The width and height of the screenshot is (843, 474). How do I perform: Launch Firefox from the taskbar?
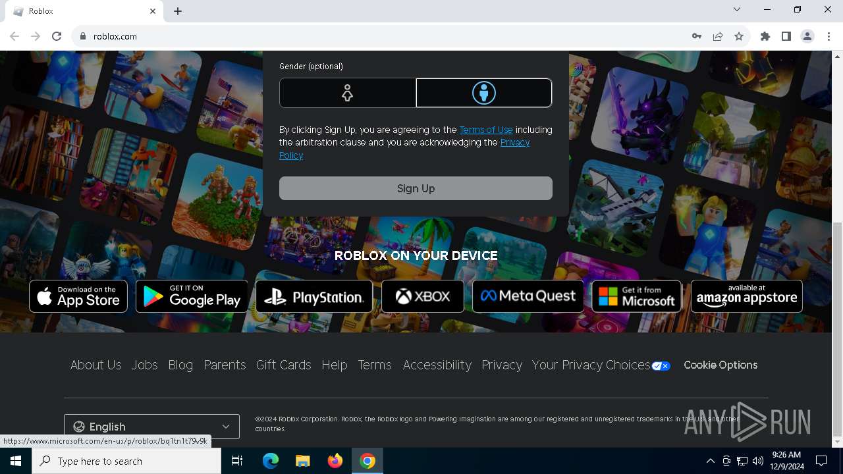point(335,461)
